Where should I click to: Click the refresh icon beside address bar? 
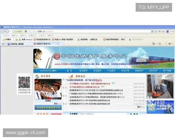pos(159,32)
